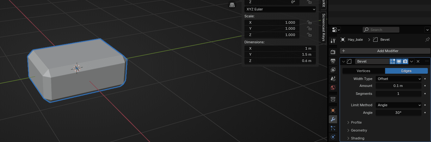Open the Physics properties tab
This screenshot has width=431, height=142.
333,137
